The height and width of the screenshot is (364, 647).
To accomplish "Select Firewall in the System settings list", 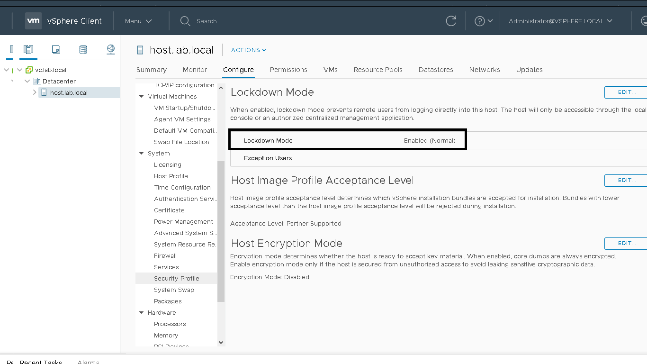I will (165, 255).
